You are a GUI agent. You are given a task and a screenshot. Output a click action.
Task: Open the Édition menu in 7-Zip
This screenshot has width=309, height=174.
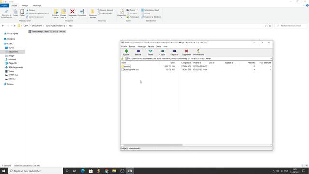click(132, 47)
